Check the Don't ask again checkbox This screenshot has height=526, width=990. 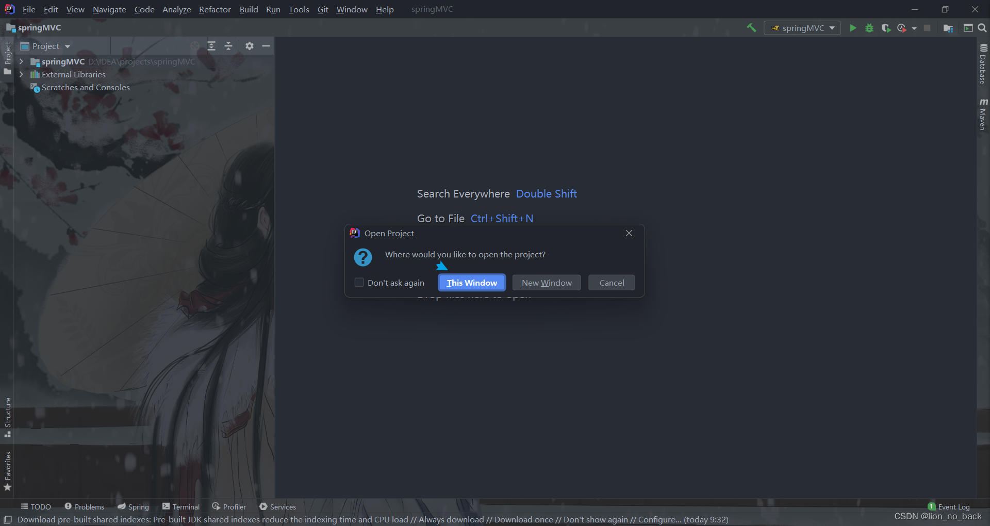point(359,282)
